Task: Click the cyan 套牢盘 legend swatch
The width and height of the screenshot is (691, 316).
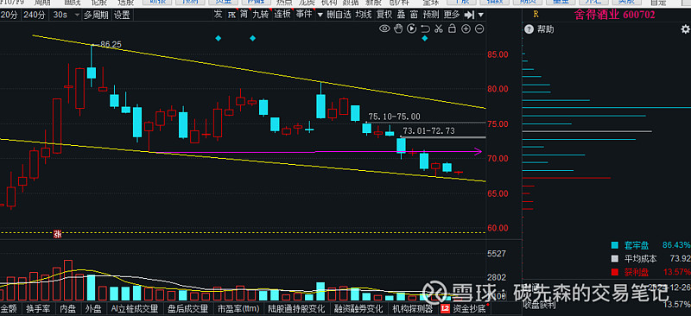Action: (615, 244)
